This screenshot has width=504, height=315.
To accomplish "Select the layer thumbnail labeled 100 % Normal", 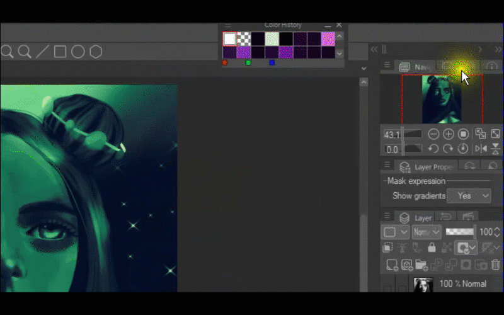I will [x=423, y=285].
